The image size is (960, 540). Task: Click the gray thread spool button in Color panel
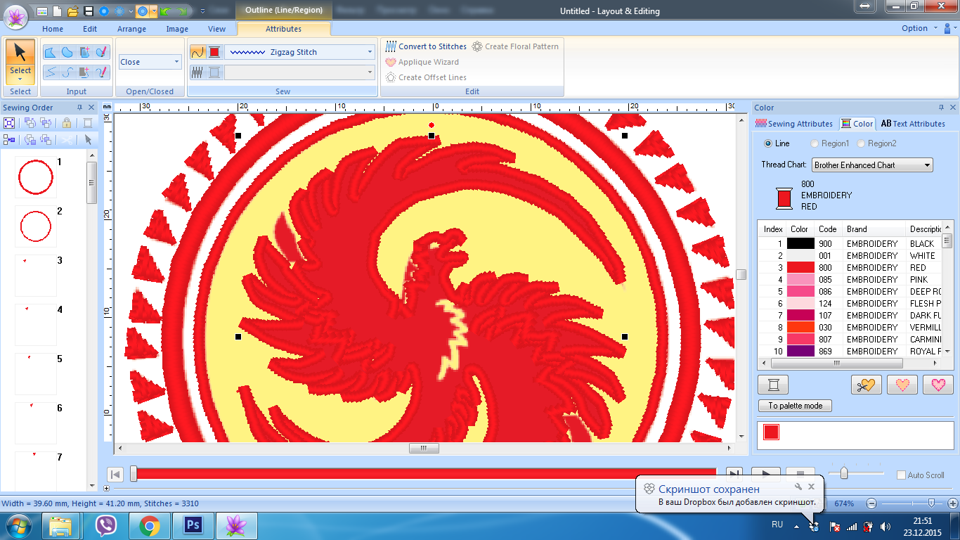pyautogui.click(x=773, y=385)
